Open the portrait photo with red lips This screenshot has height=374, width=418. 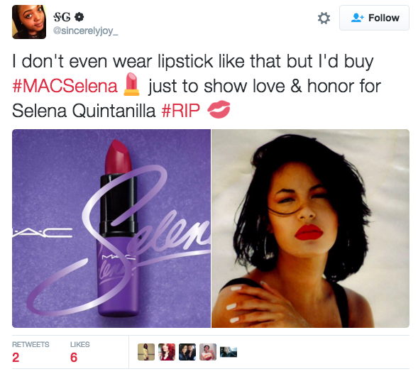[x=310, y=229]
